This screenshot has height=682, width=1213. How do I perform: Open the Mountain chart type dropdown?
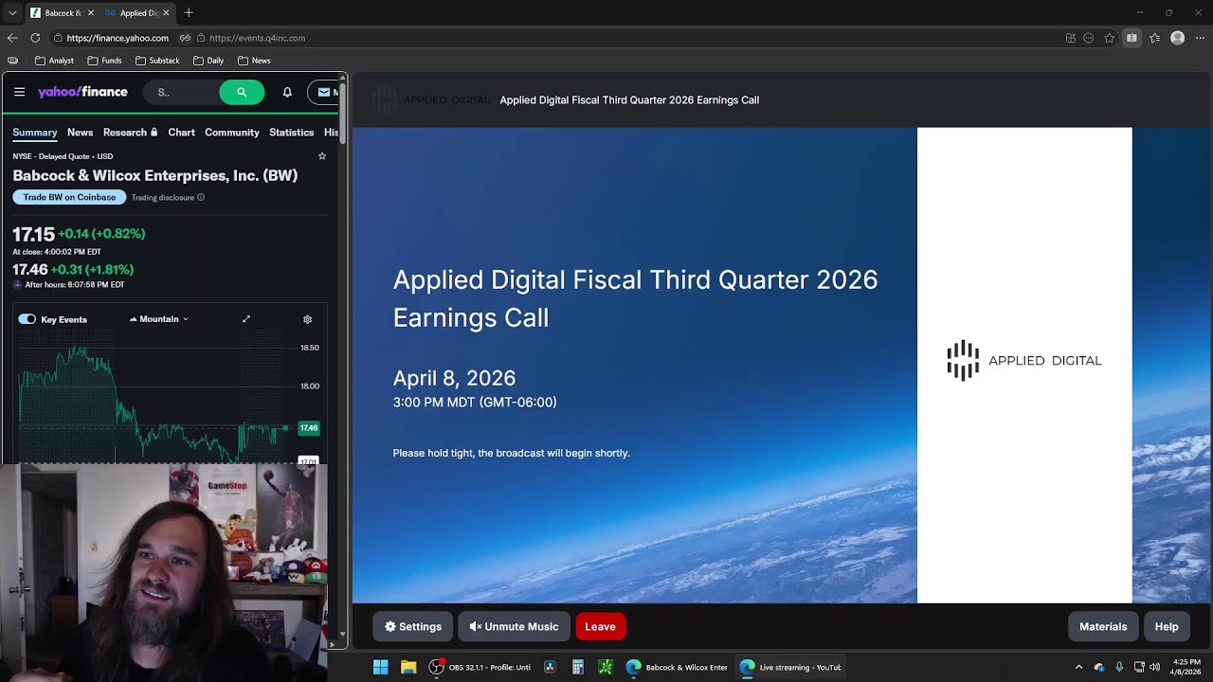coord(159,319)
